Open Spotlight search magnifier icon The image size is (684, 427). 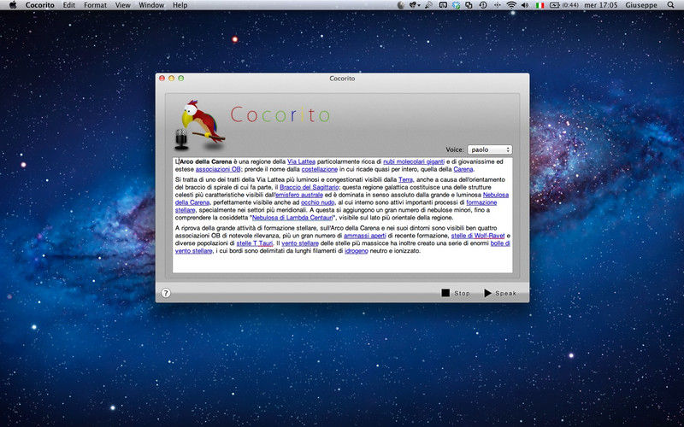coord(670,5)
